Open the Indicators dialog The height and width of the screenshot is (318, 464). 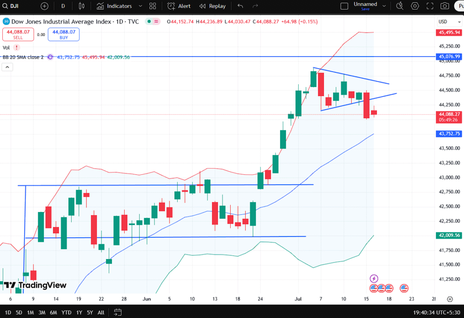tap(114, 6)
